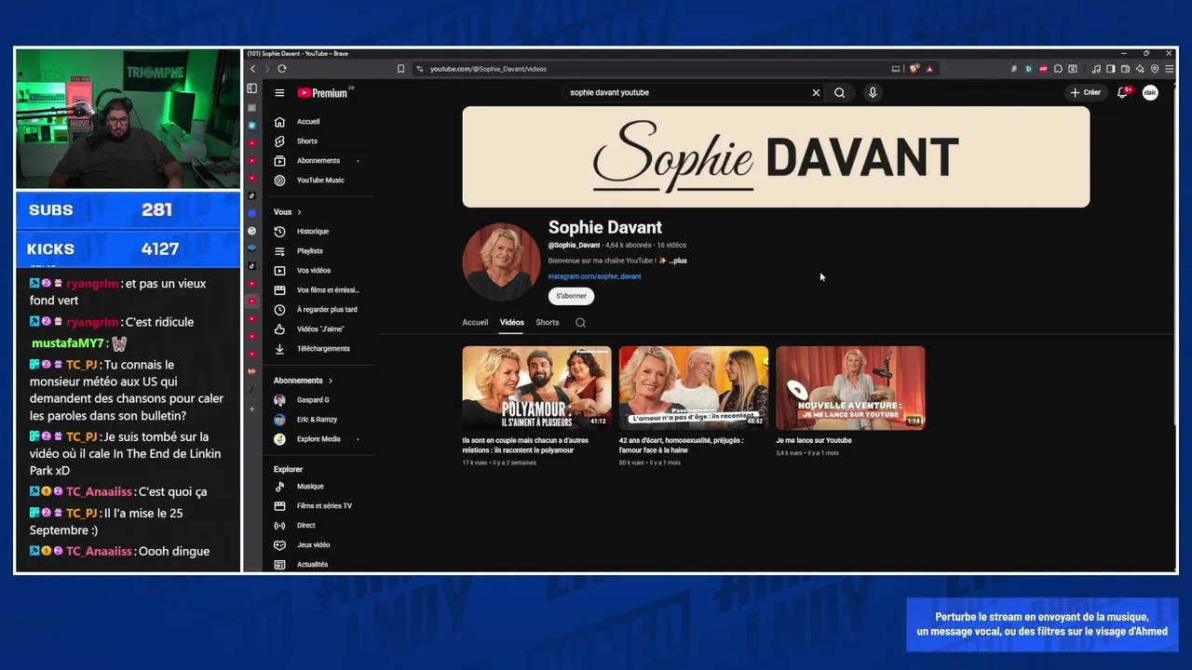Open Vos films et émissions entry

click(319, 290)
